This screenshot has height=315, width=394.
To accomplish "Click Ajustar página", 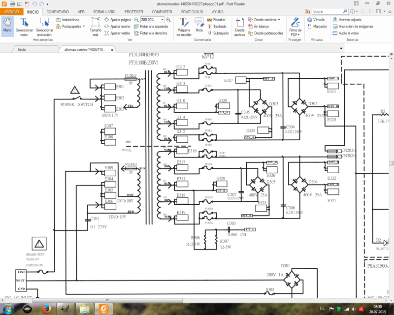I will pos(118,20).
